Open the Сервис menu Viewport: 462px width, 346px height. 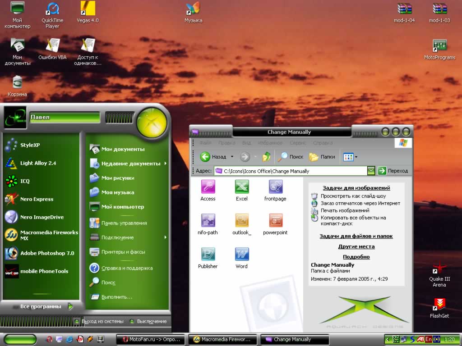(298, 143)
